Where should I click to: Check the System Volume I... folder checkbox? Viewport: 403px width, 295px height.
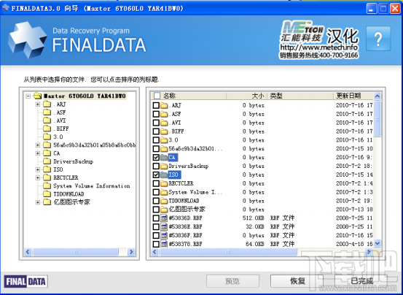[x=156, y=192]
